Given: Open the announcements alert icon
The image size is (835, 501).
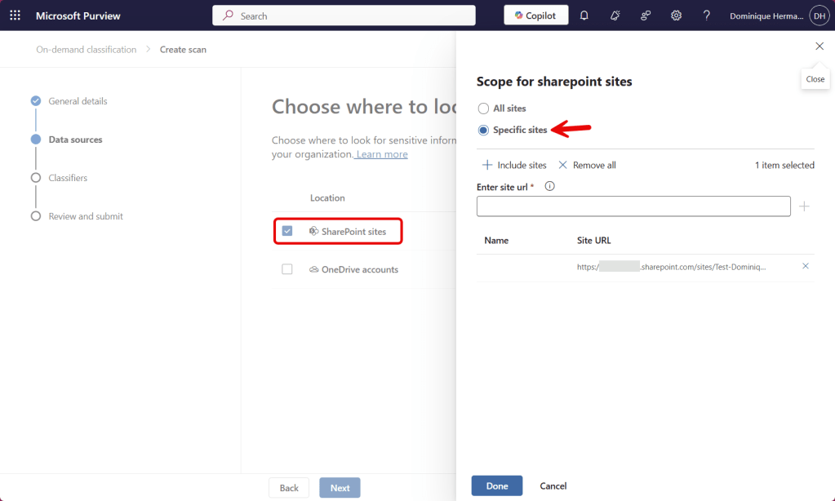Looking at the screenshot, I should point(615,15).
